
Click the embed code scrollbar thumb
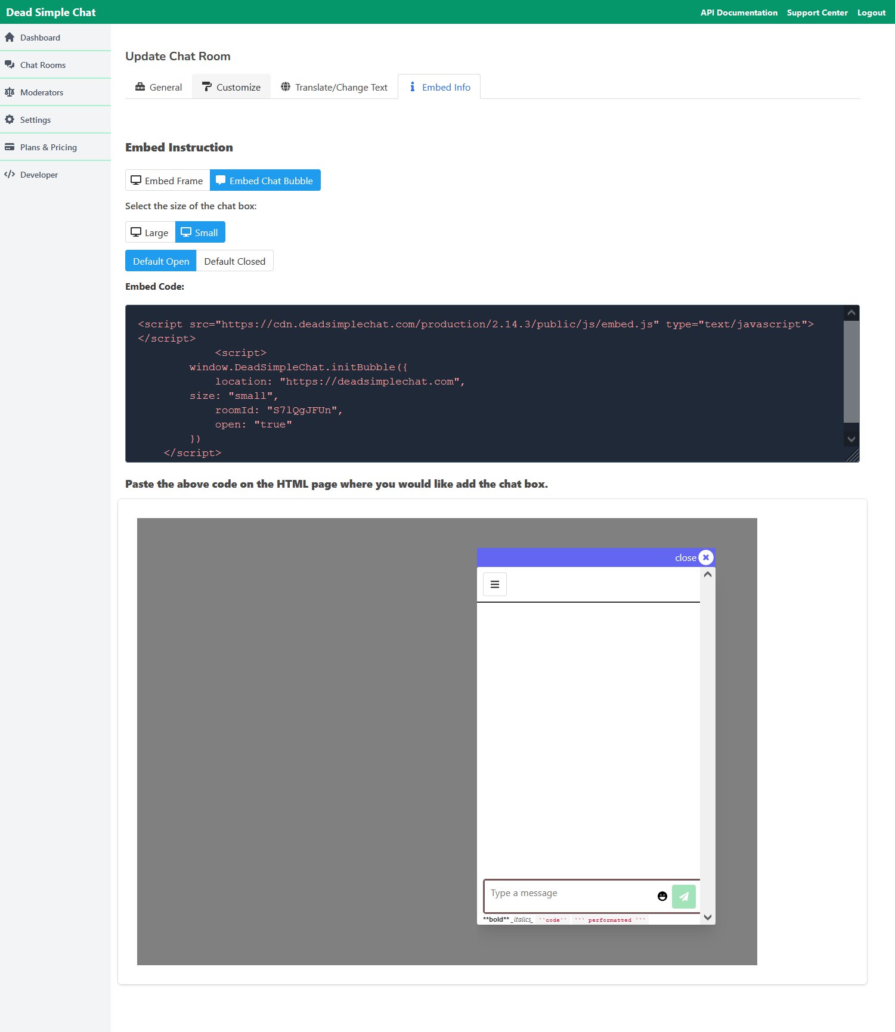851,371
